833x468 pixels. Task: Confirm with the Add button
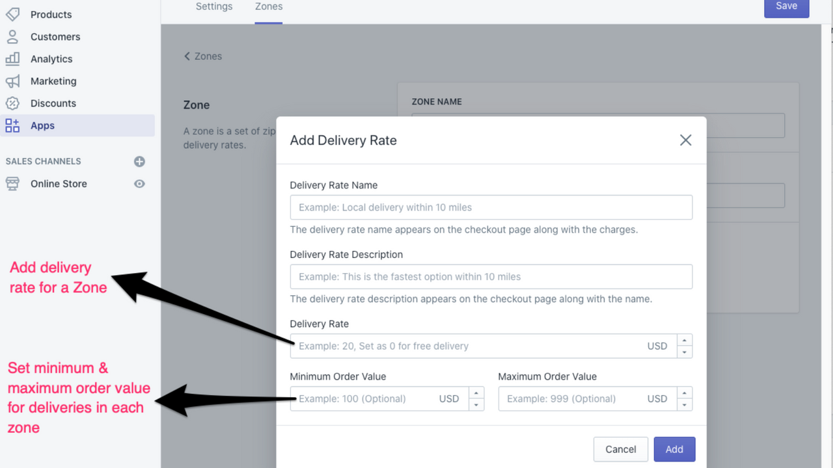click(x=674, y=448)
